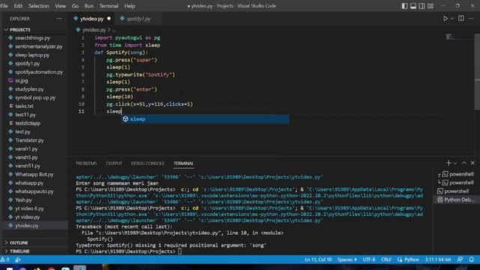Select the ytvideo.py editor tab
Viewport: 480px width, 270px height.
[x=91, y=19]
